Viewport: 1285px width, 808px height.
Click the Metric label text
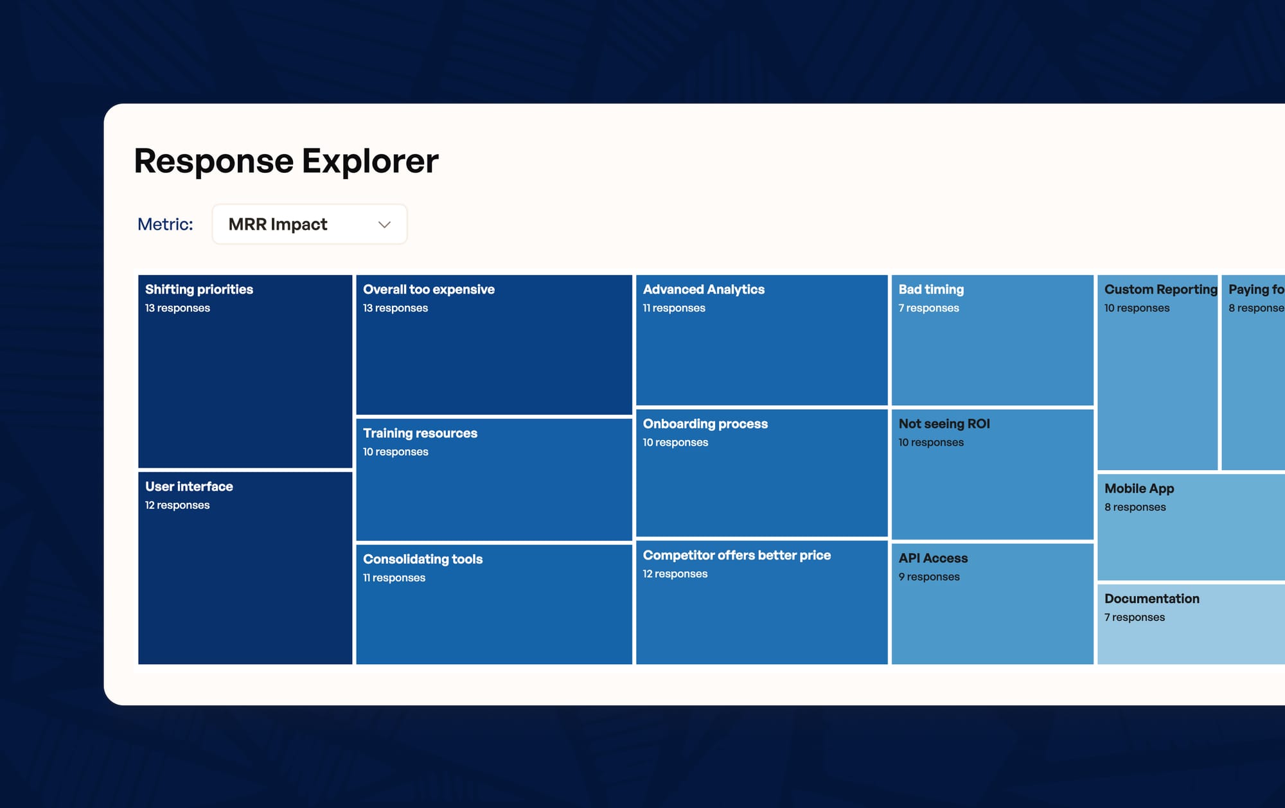(165, 224)
